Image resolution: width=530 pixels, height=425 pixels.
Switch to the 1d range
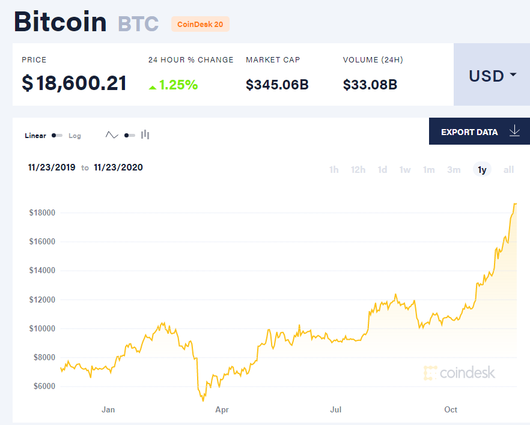382,170
